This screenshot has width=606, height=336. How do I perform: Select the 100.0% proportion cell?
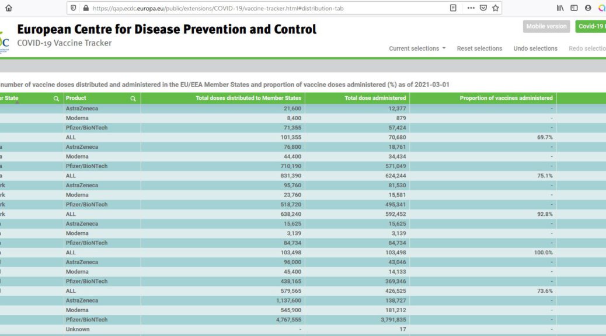click(x=483, y=253)
